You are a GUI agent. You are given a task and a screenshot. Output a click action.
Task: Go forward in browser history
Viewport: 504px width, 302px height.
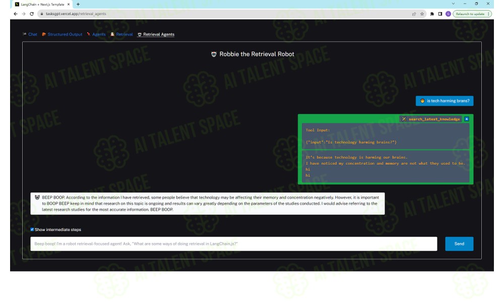[x=24, y=14]
